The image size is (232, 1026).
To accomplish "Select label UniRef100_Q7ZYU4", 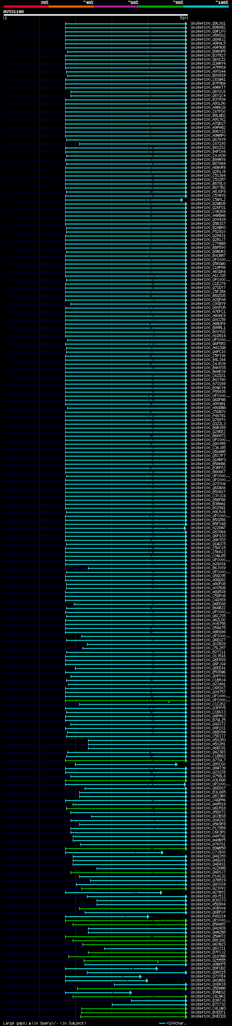I will pos(208,484).
